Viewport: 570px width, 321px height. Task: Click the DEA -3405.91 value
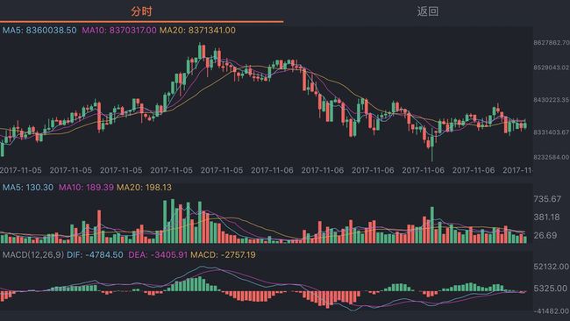[x=158, y=255]
